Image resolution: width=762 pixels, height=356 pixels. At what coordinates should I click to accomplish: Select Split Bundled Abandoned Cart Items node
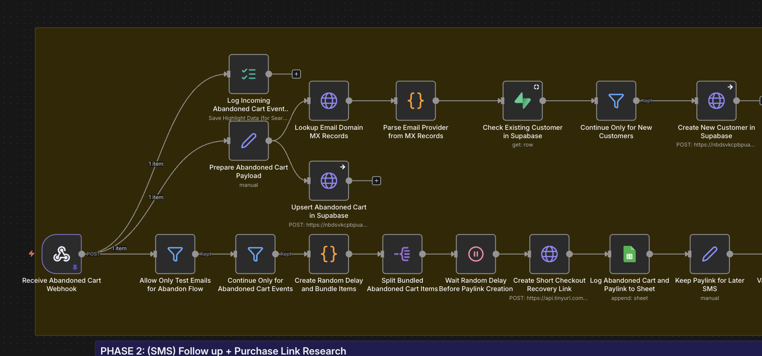(402, 254)
